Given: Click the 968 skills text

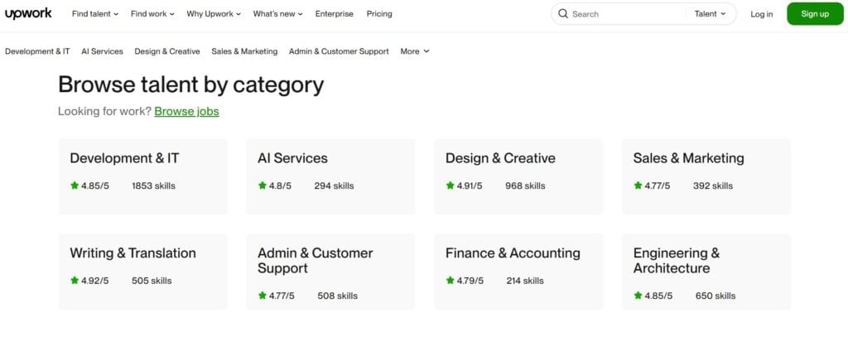Looking at the screenshot, I should tap(525, 185).
